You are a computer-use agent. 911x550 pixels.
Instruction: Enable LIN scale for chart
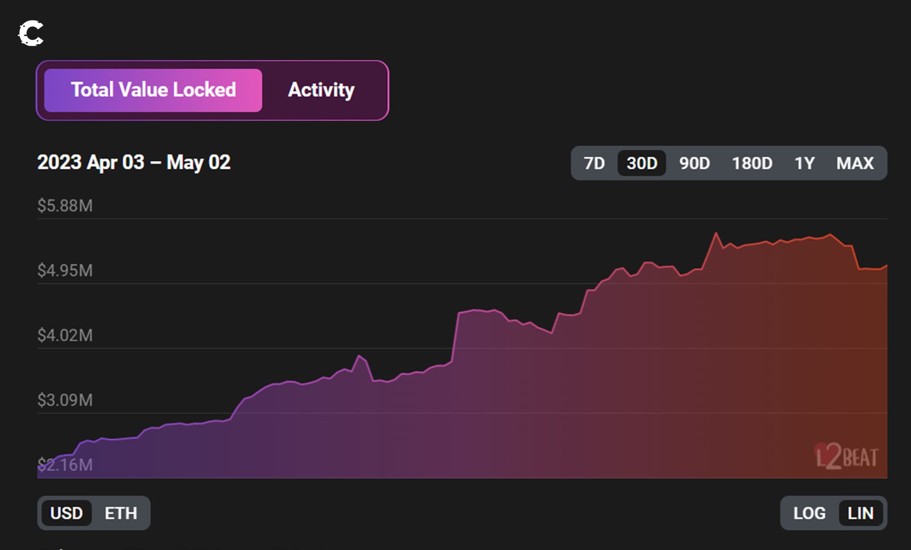860,513
